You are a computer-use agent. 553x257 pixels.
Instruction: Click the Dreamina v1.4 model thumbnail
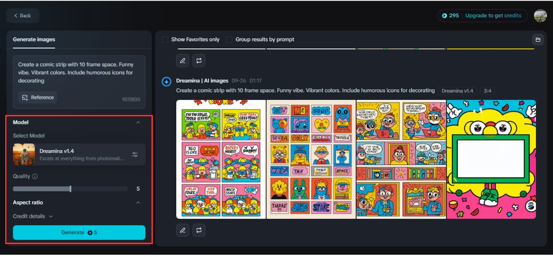click(x=24, y=155)
